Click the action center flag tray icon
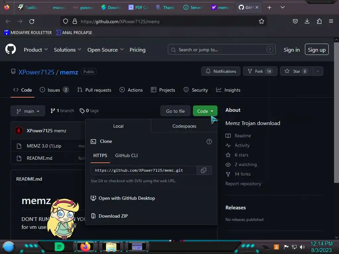 286,247
